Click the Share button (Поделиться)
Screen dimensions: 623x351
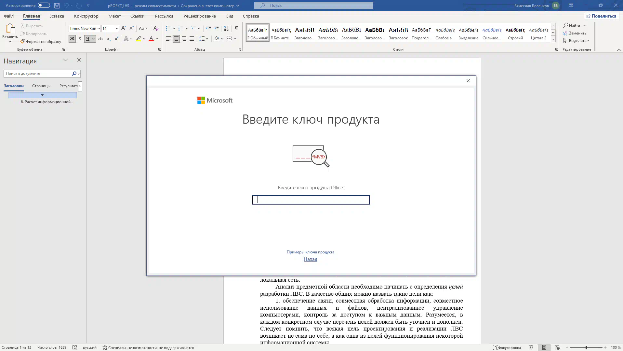point(602,16)
